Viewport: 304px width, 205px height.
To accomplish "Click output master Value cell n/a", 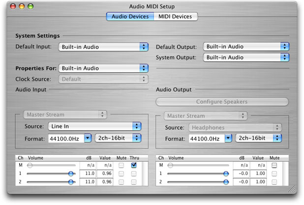I will [258, 165].
